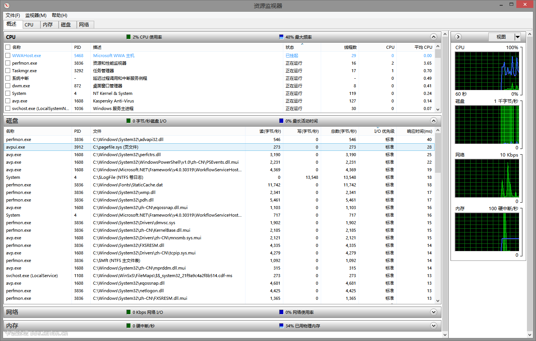Sort disk list by 响应时间(ms) header

point(415,131)
